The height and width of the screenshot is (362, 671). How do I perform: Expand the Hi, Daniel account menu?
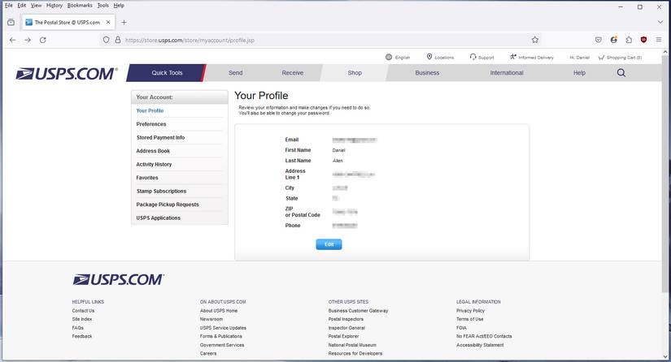coord(579,58)
